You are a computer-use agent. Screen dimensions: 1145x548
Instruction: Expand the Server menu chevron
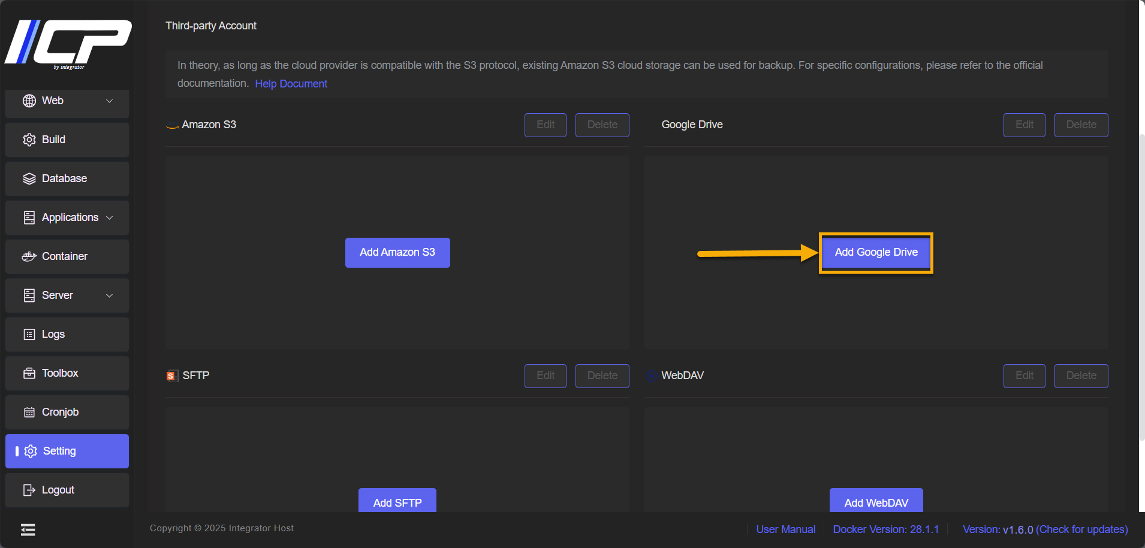(x=110, y=295)
